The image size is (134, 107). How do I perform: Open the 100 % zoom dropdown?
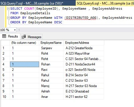point(15,30)
